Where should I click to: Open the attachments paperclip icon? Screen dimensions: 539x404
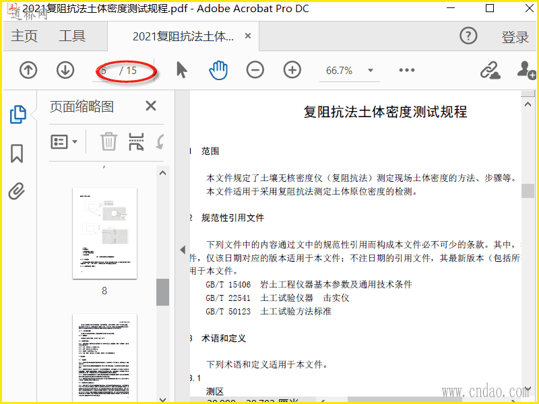point(17,191)
